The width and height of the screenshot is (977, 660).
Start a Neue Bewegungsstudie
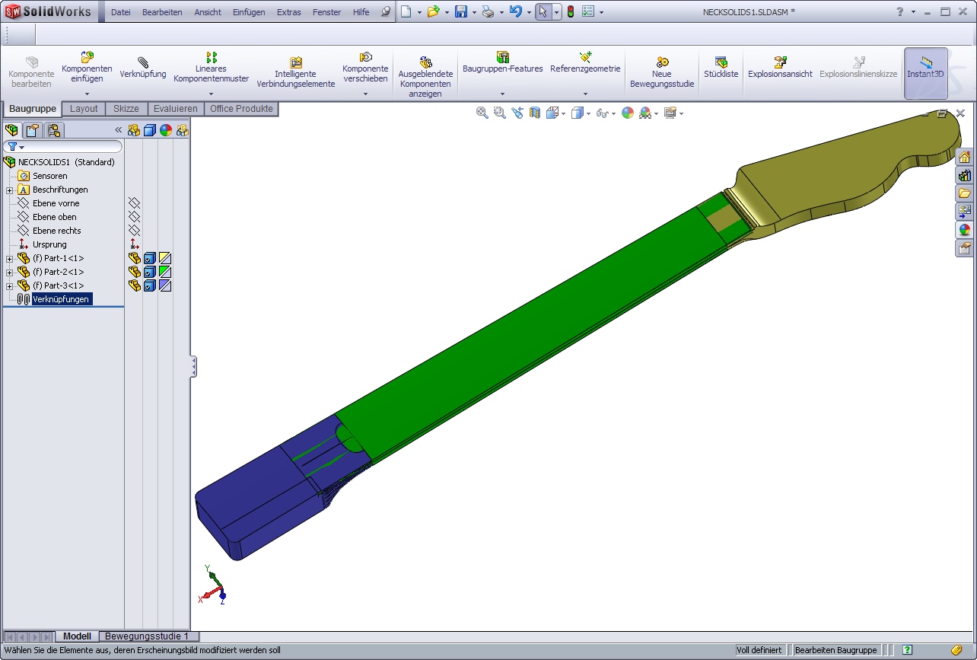pos(662,72)
